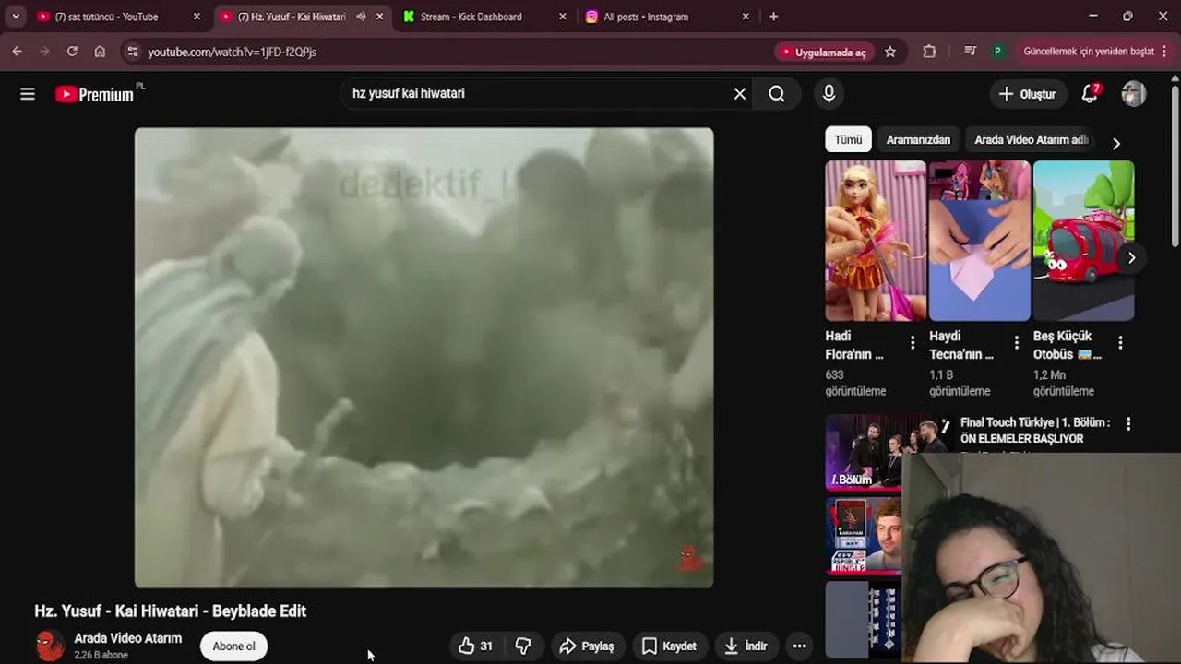Open Haydi Tecna'nın short thumbnail
Image resolution: width=1181 pixels, height=664 pixels.
(x=980, y=241)
